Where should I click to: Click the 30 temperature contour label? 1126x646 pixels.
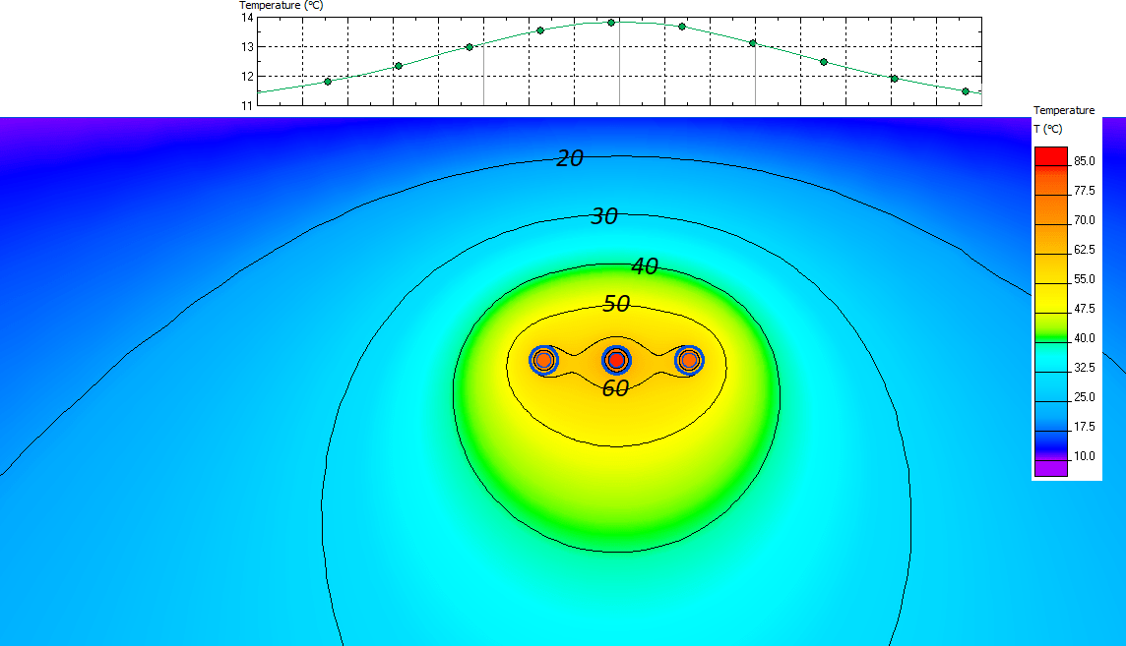tap(603, 216)
